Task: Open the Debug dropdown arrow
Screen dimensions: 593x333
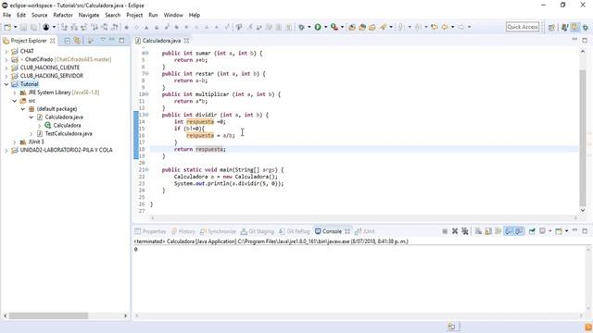Action: [309, 27]
